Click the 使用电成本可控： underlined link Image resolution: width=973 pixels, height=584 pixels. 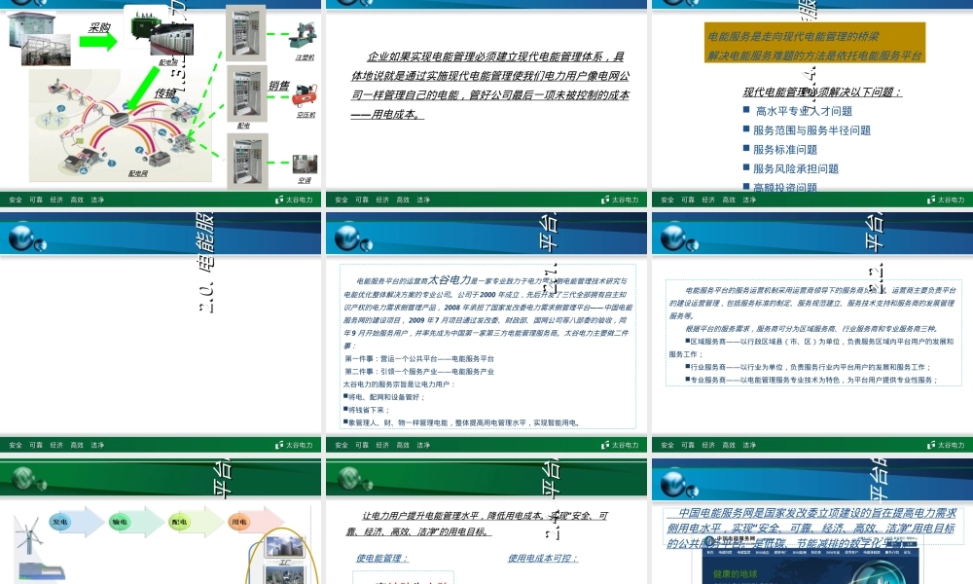coord(542,559)
